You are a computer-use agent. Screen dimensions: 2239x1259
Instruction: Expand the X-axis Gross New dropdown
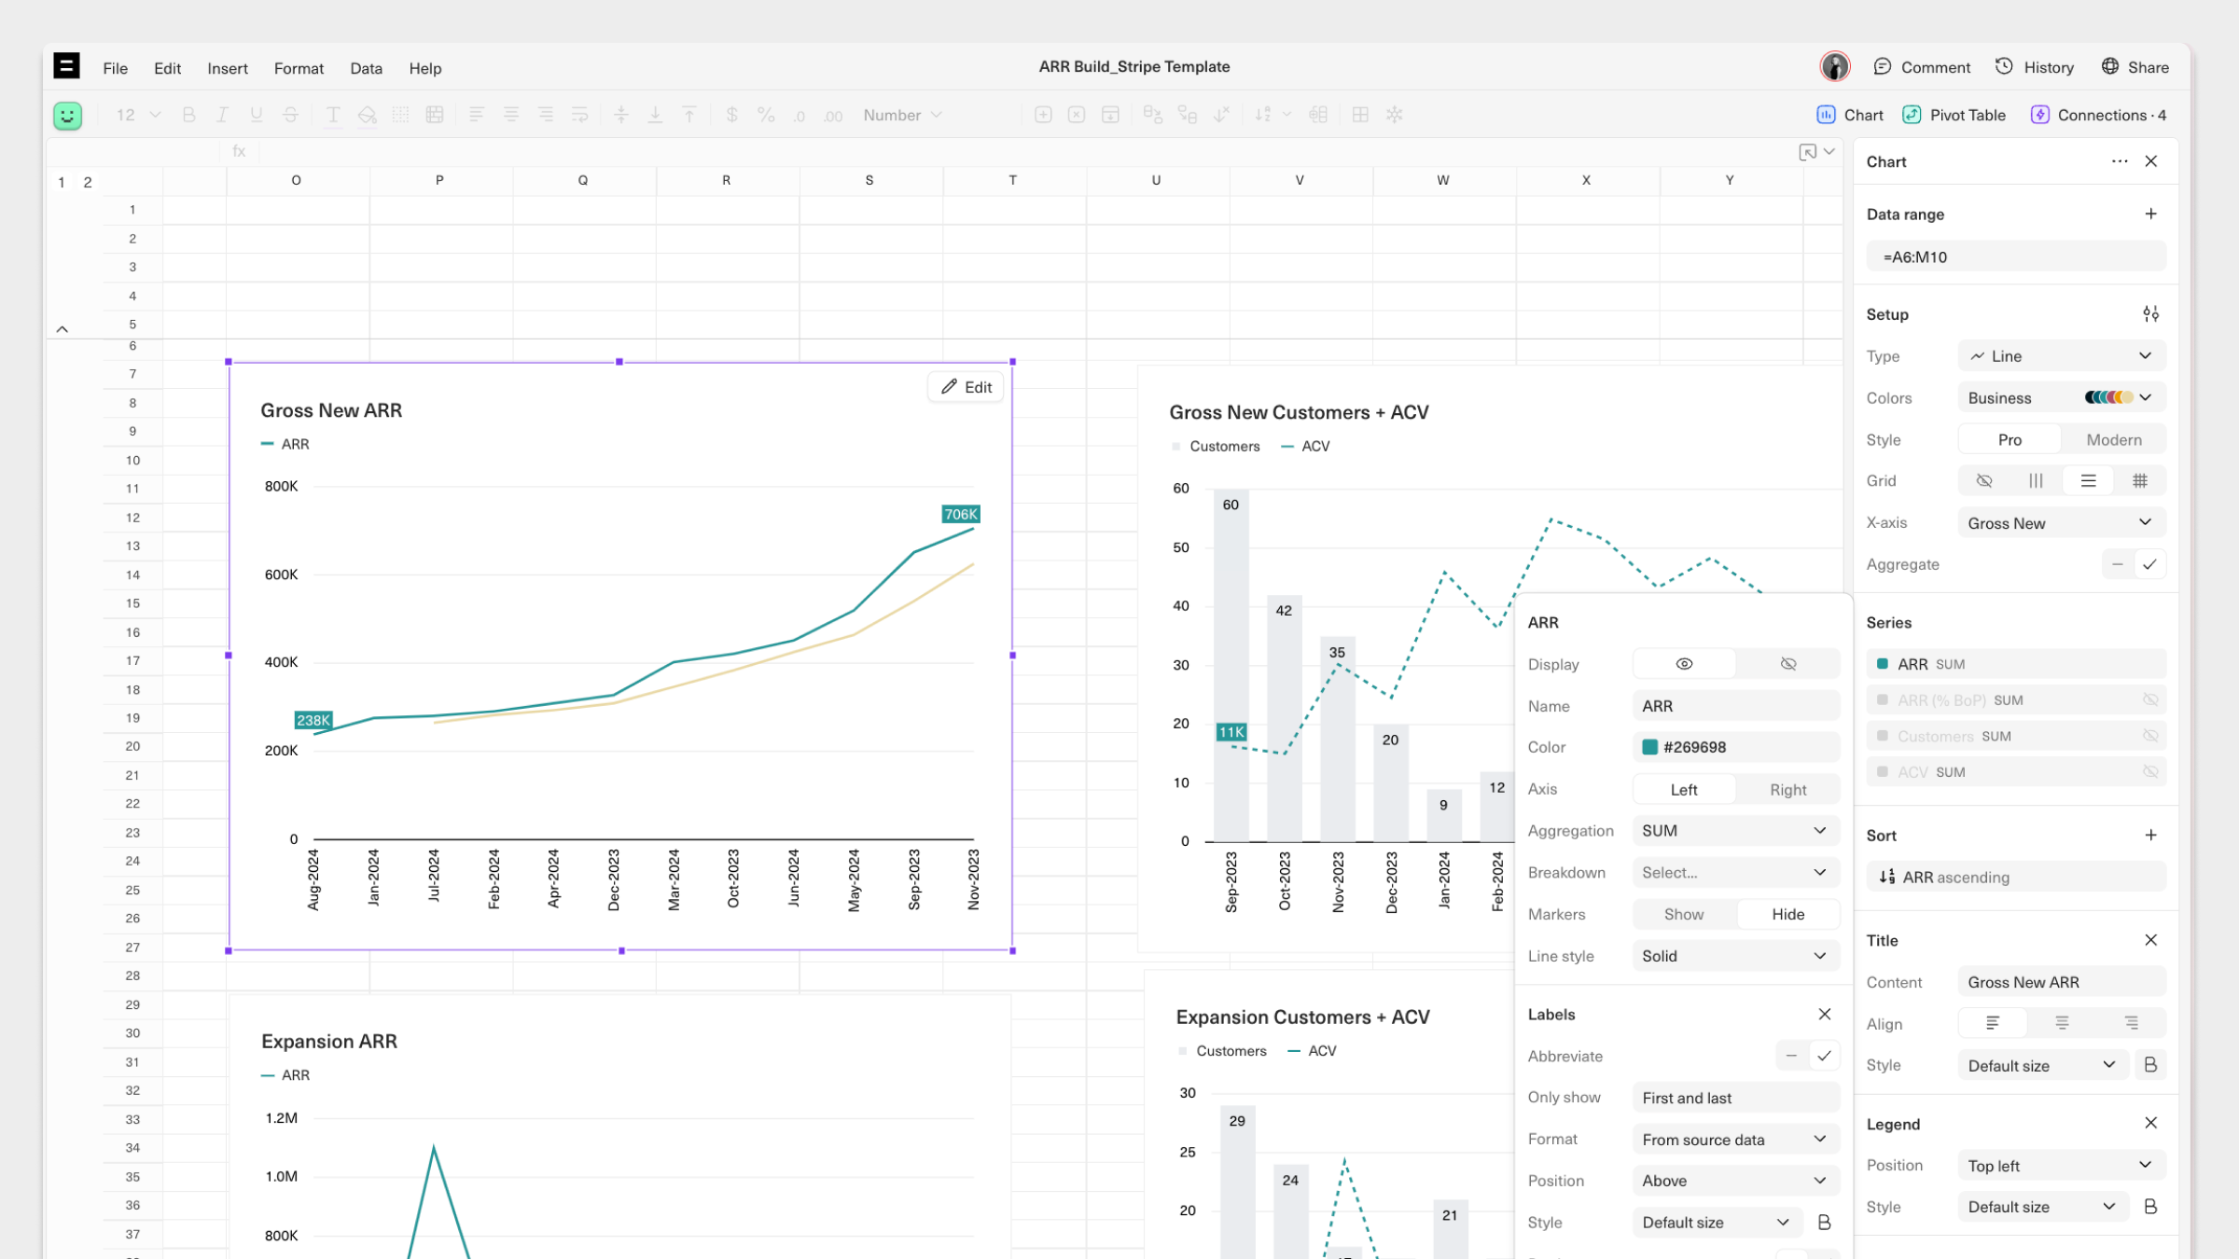click(x=2060, y=523)
